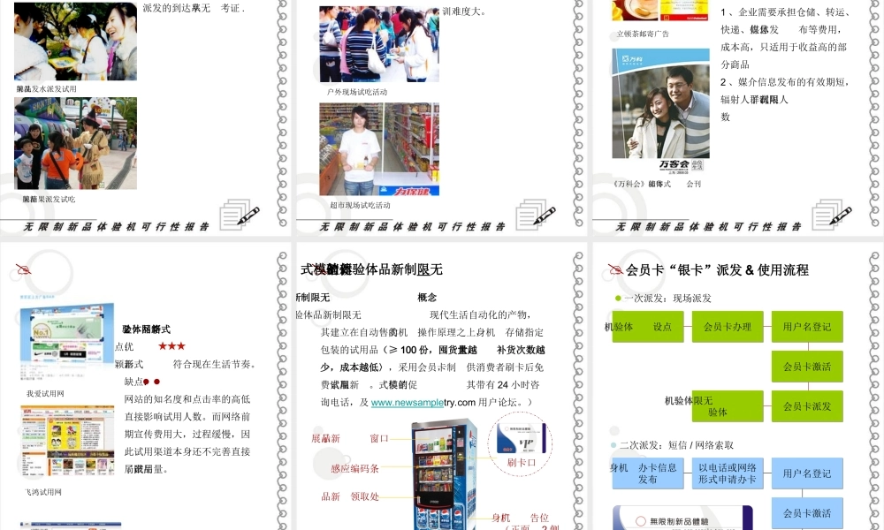Click the bullet text 二次派发:短信/网络索取
Screen dimensions: 884x530
676,445
